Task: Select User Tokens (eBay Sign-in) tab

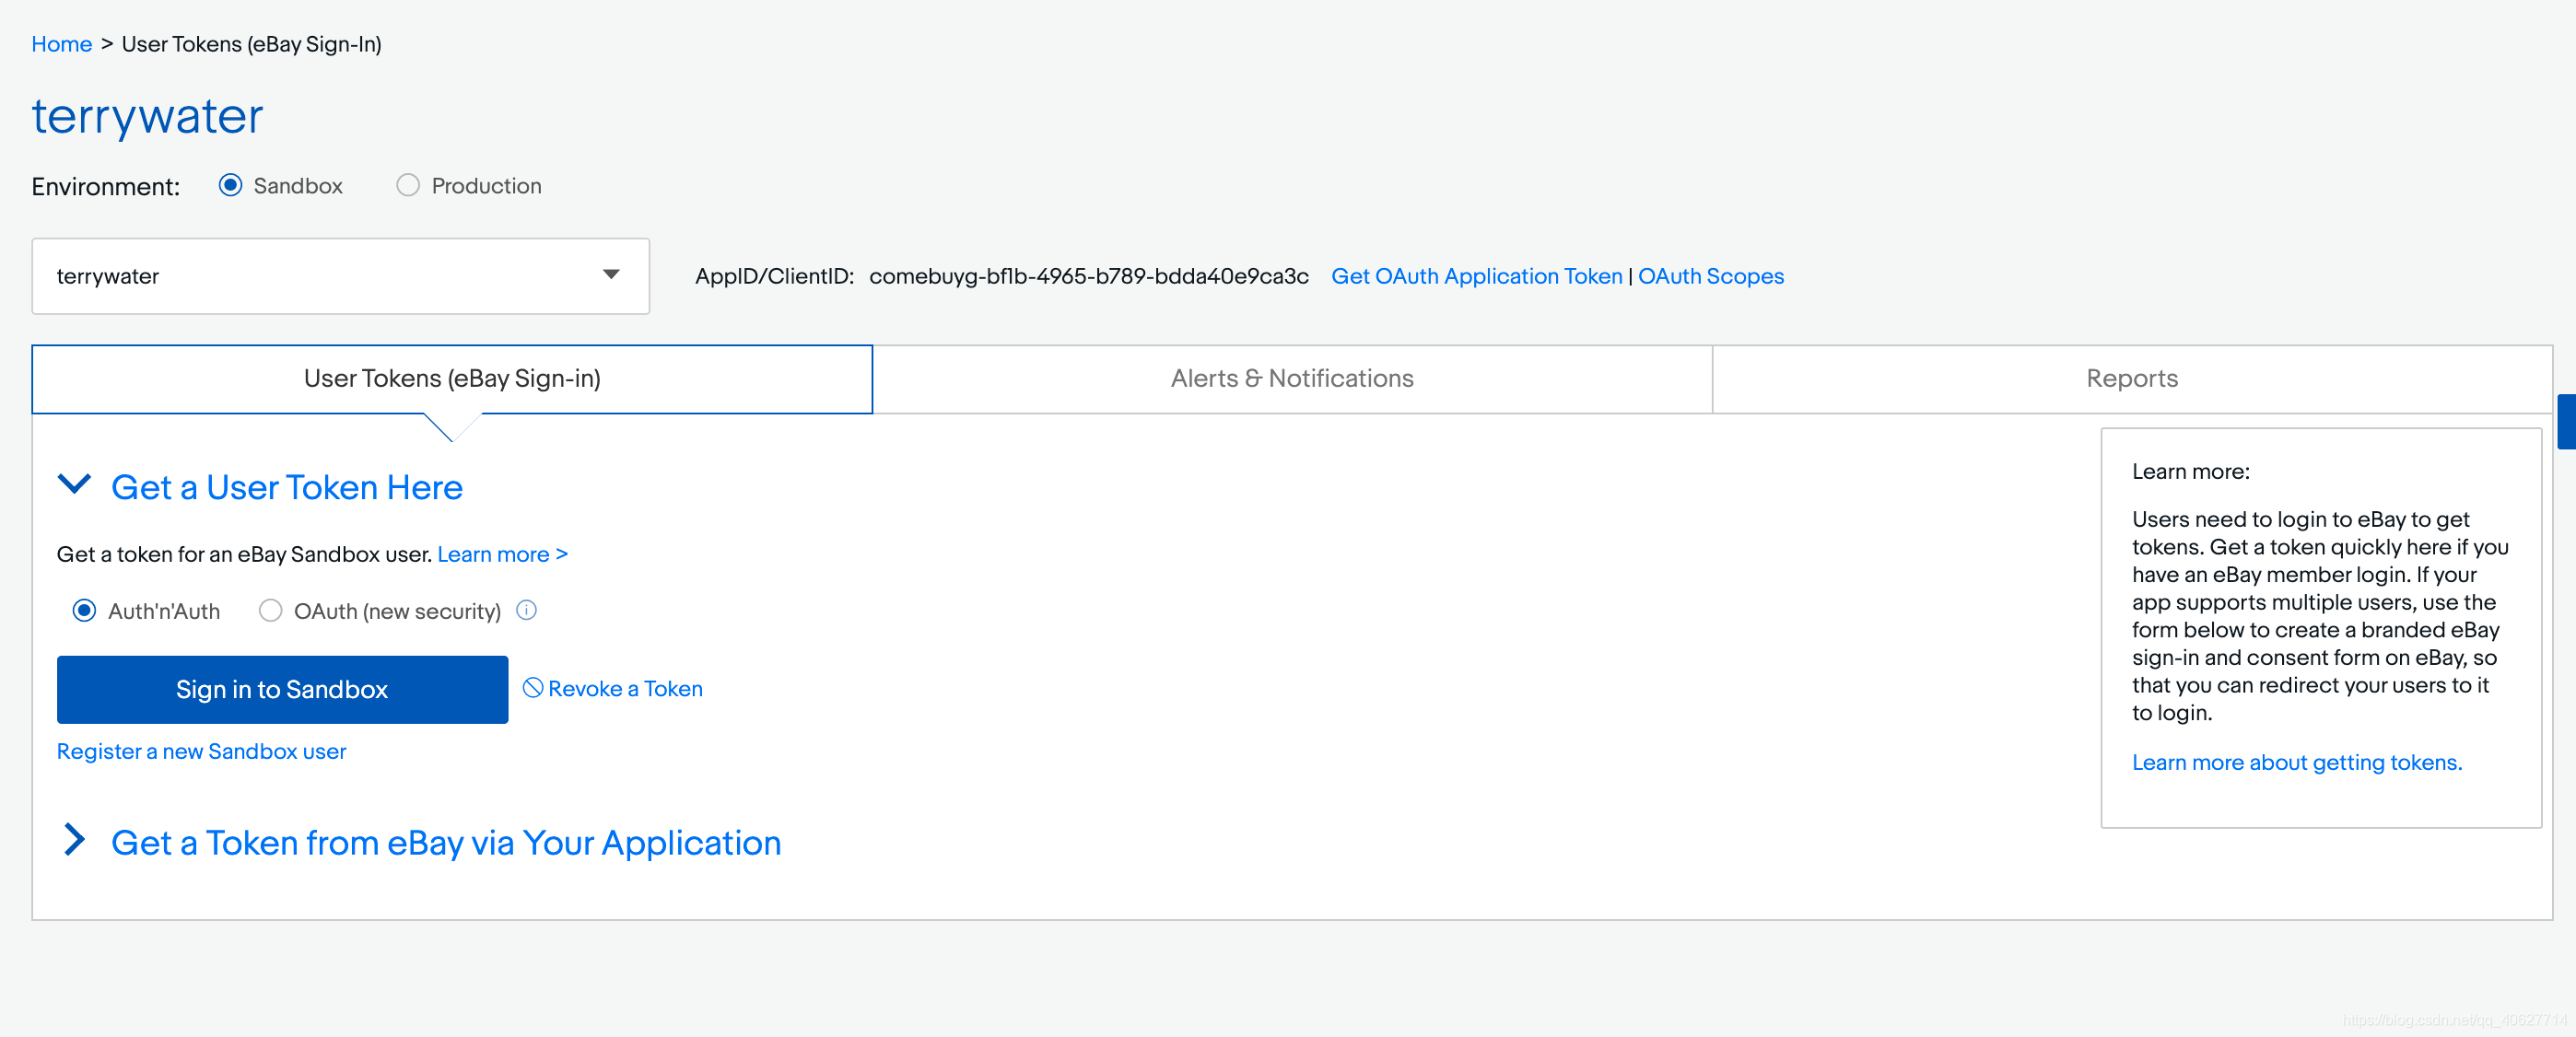Action: tap(452, 379)
